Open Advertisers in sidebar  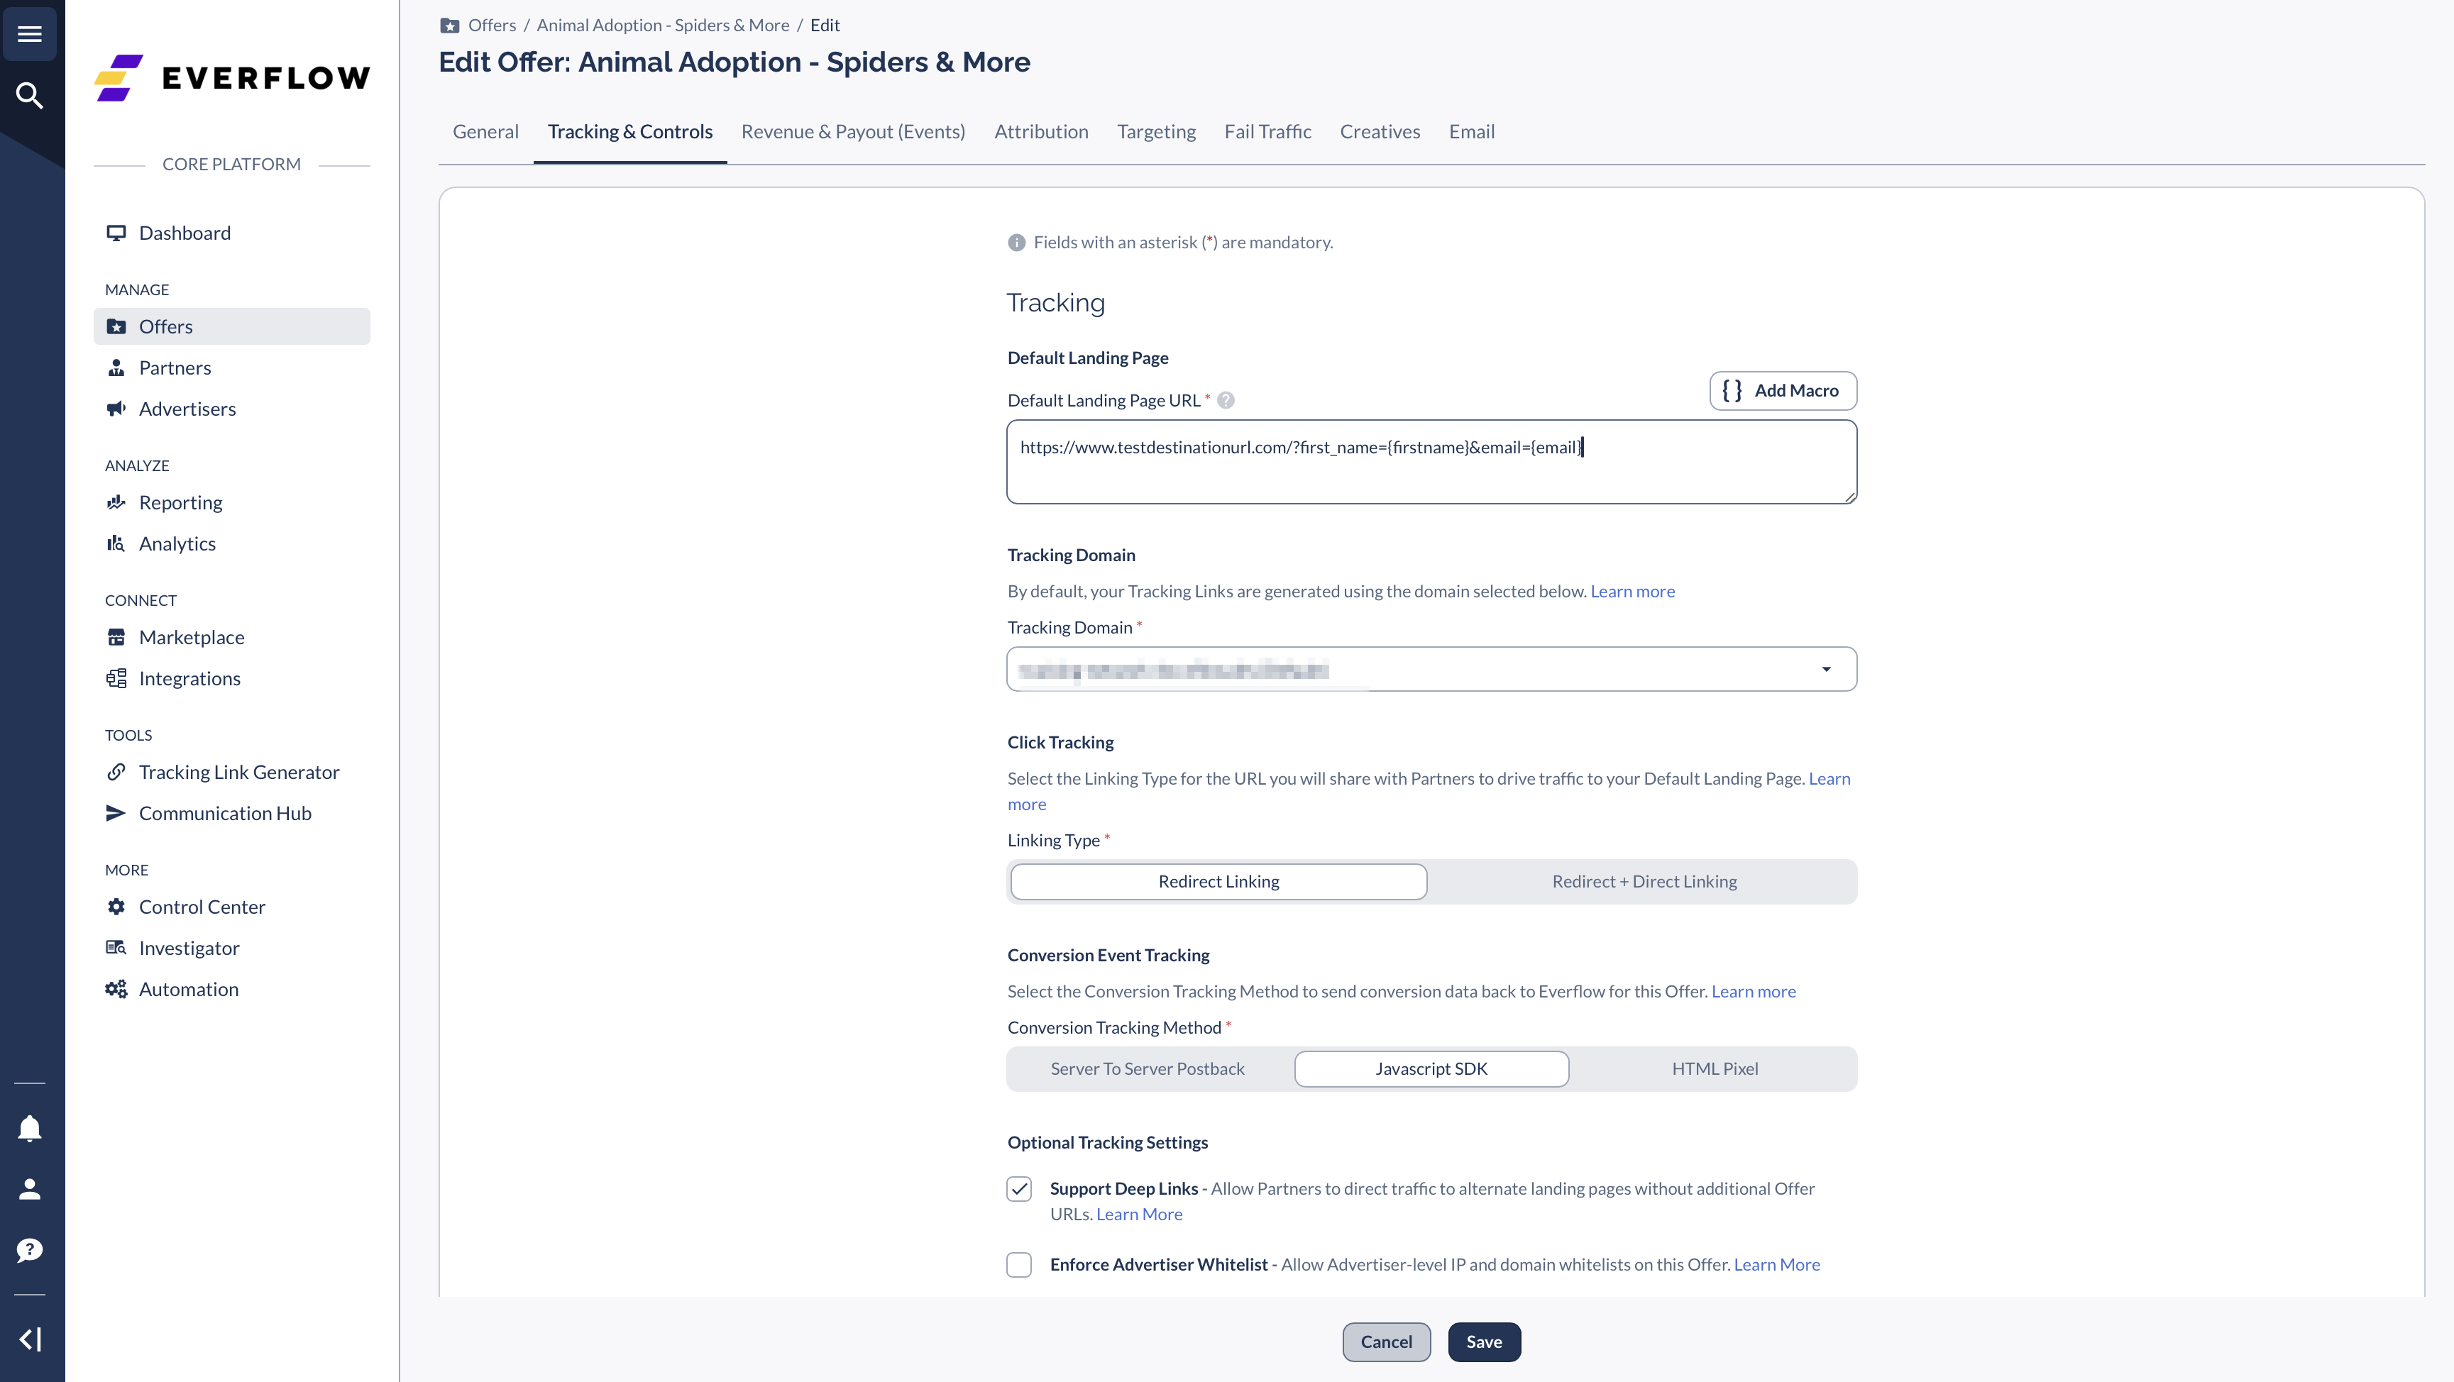click(x=231, y=408)
